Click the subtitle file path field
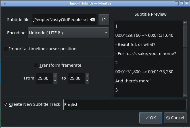The width and height of the screenshot is (190, 128). (x=60, y=20)
